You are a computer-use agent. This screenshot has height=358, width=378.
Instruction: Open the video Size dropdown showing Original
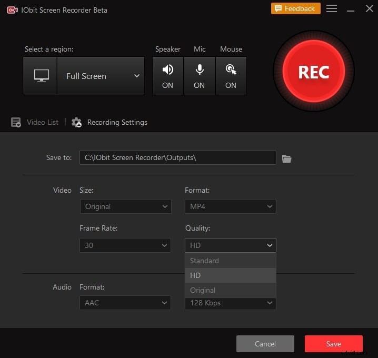(x=126, y=206)
